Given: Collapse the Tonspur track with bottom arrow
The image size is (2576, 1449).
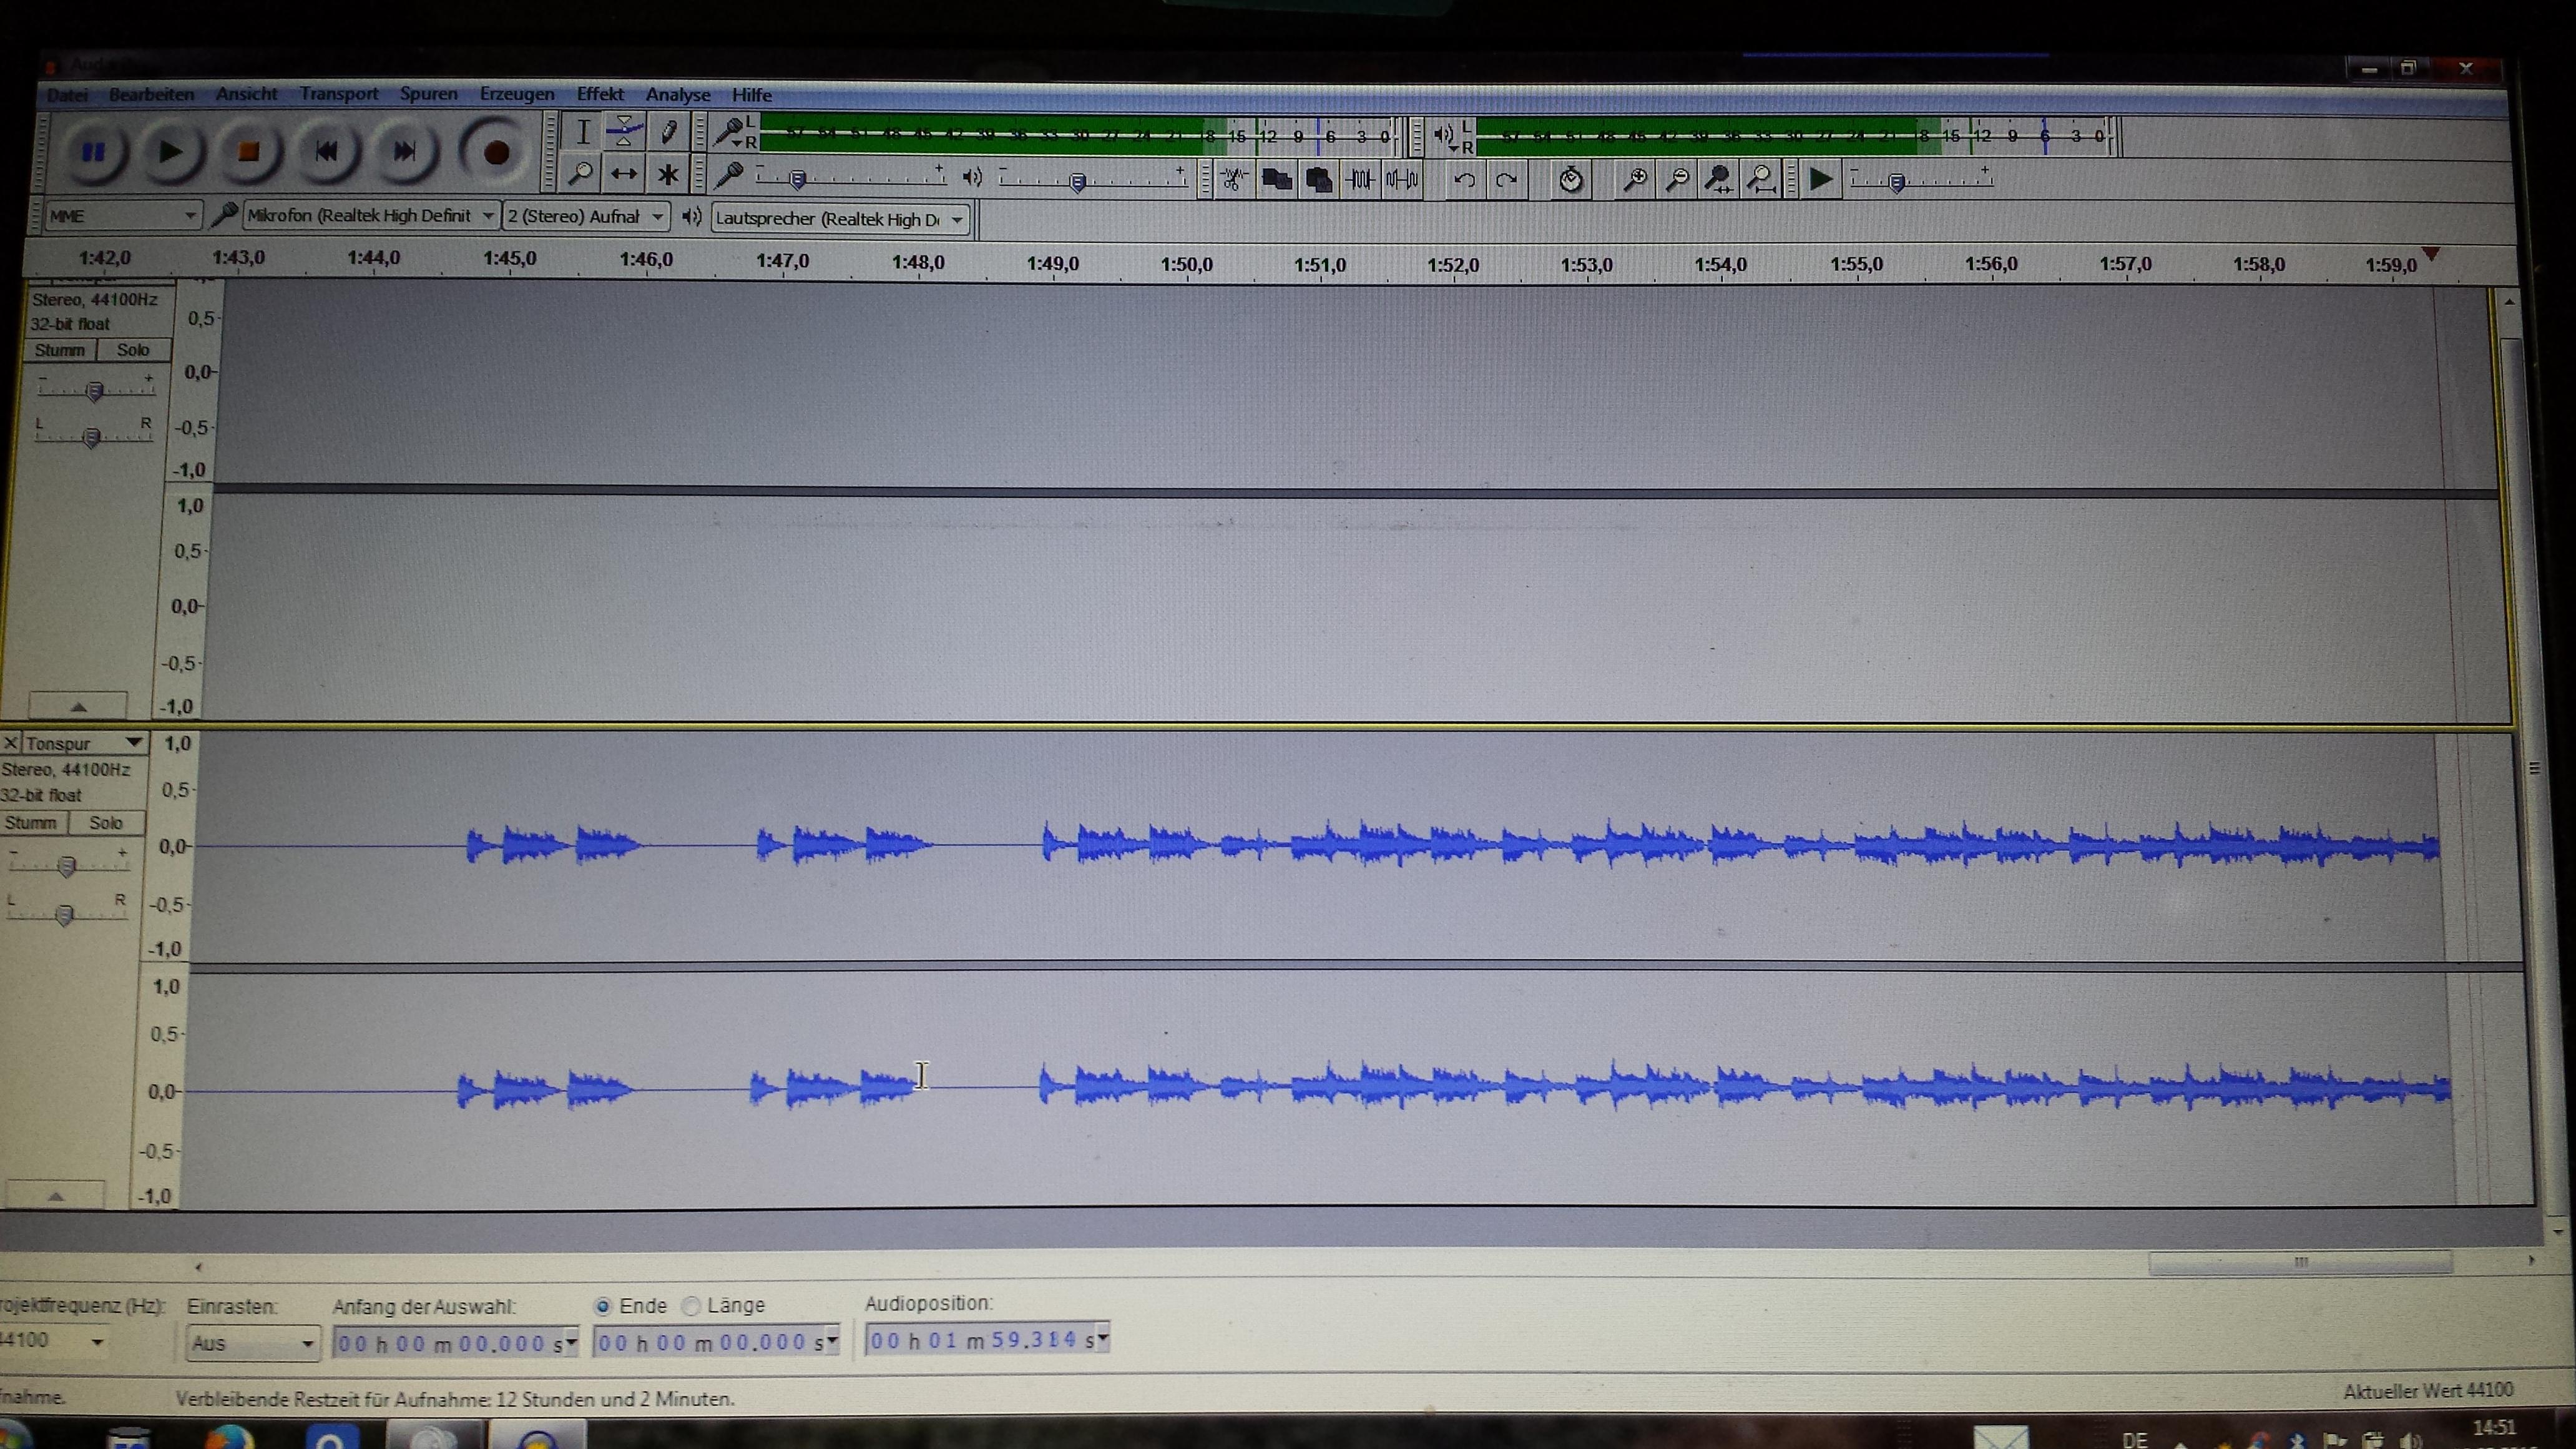Looking at the screenshot, I should point(56,1195).
